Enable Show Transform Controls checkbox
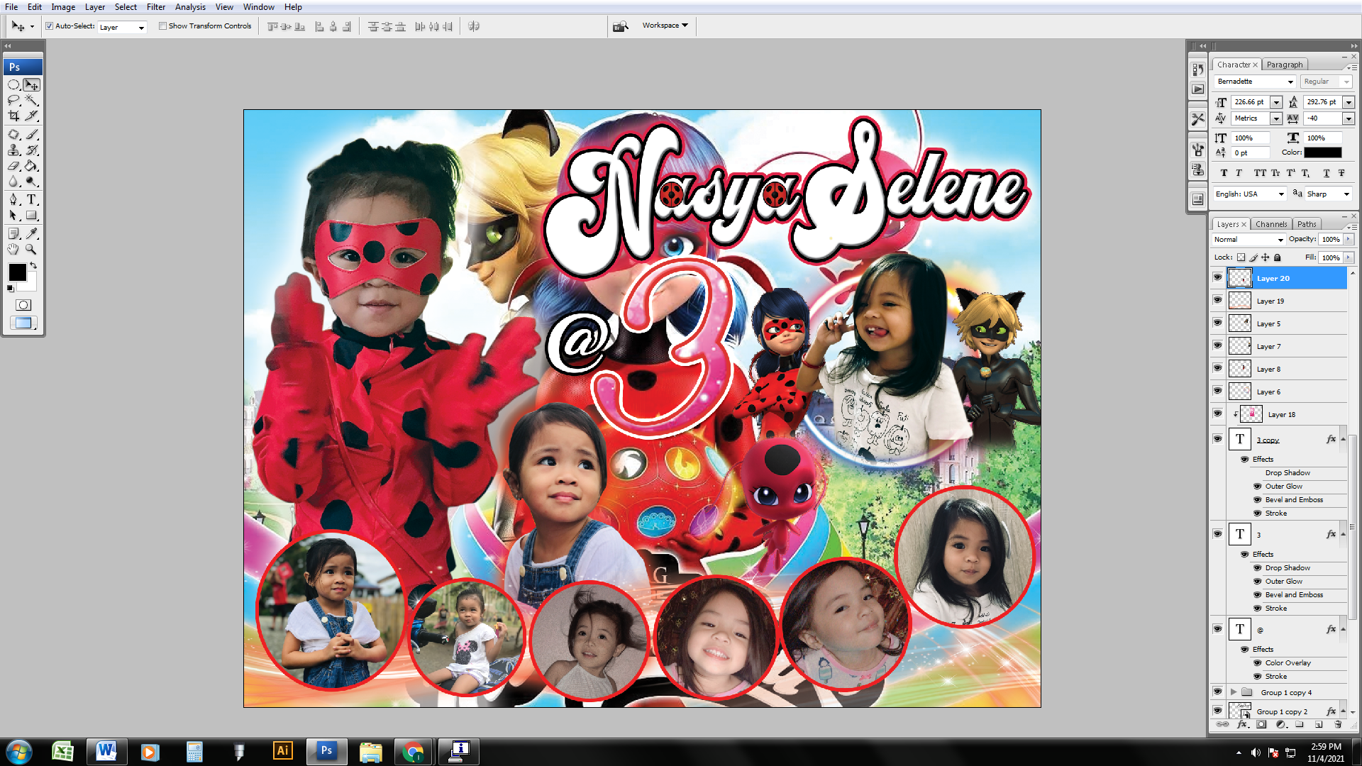Viewport: 1362px width, 766px height. [x=163, y=26]
